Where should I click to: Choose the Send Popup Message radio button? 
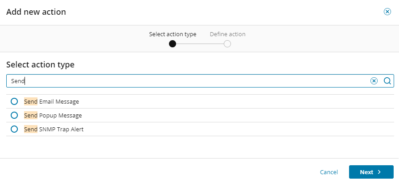14,115
